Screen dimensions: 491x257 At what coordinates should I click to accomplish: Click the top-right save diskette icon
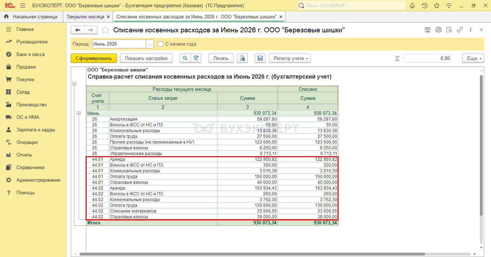coord(427,30)
